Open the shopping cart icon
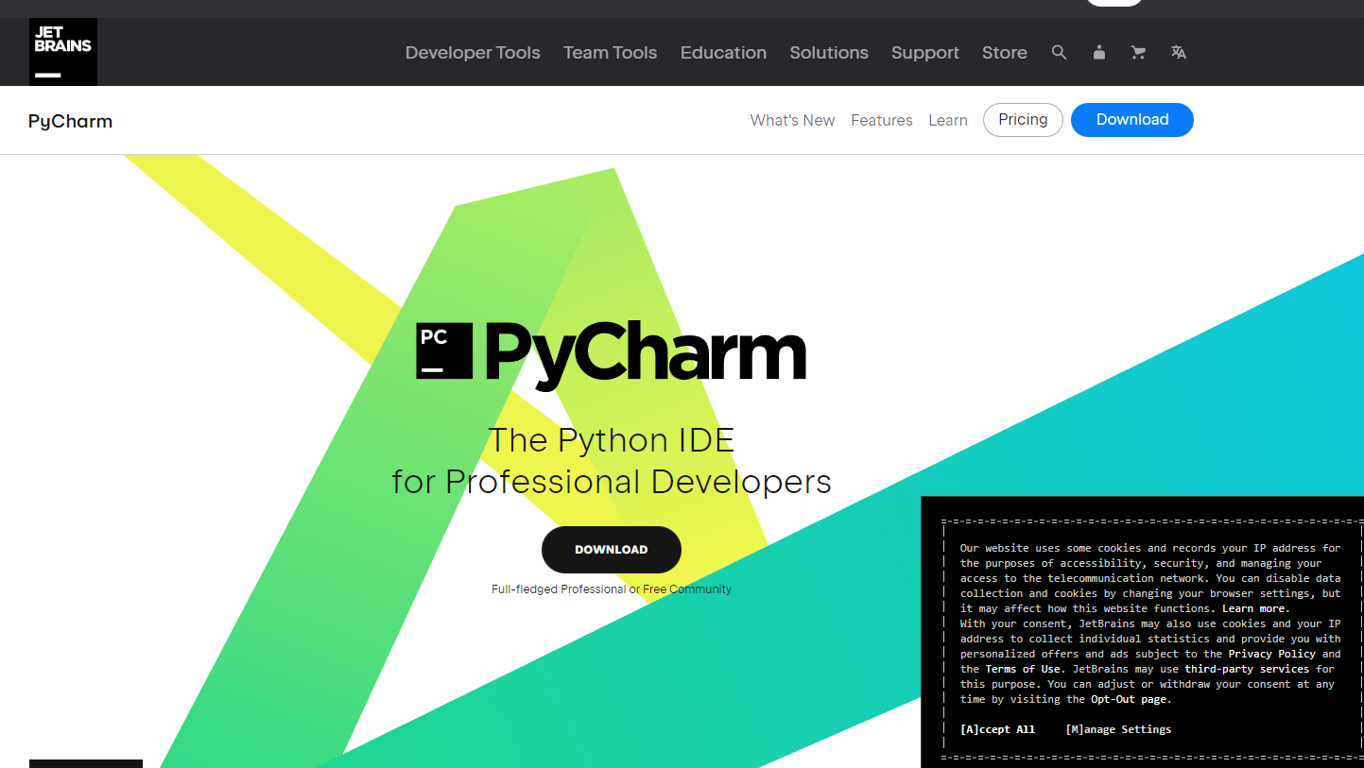The height and width of the screenshot is (768, 1364). tap(1138, 53)
